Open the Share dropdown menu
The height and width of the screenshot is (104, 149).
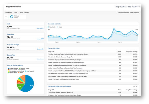coord(16,12)
